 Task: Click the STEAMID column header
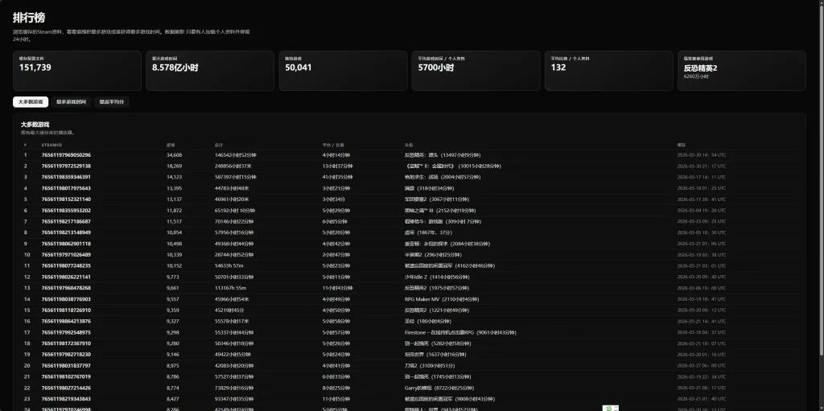coord(51,145)
